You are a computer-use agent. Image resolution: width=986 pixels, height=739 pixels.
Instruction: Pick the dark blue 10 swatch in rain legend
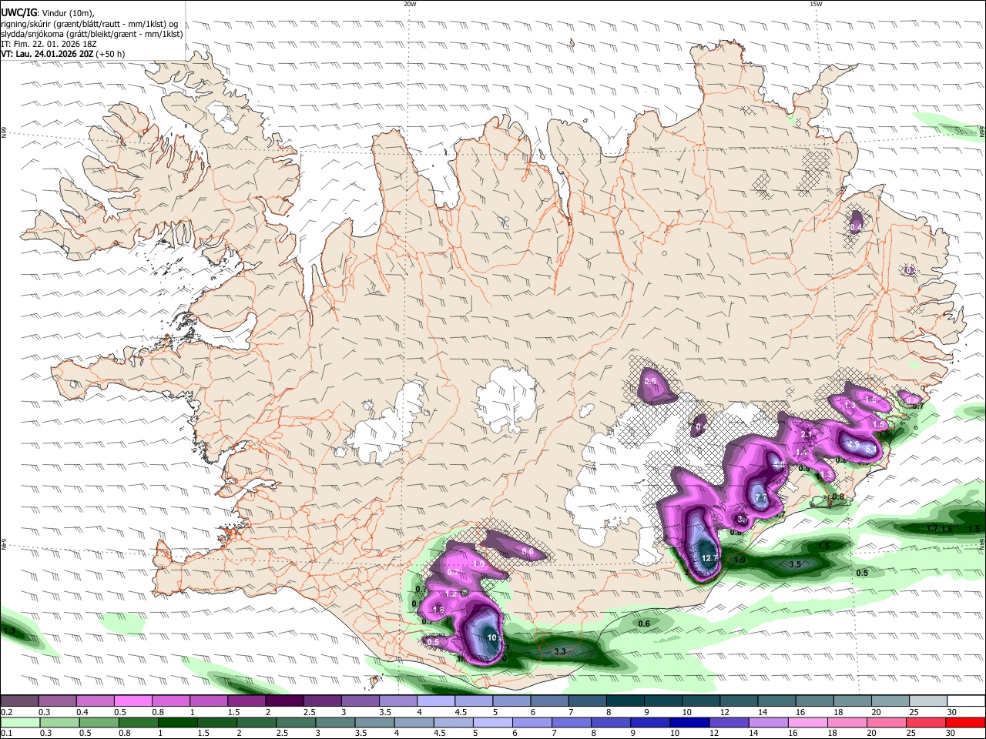[x=689, y=722]
